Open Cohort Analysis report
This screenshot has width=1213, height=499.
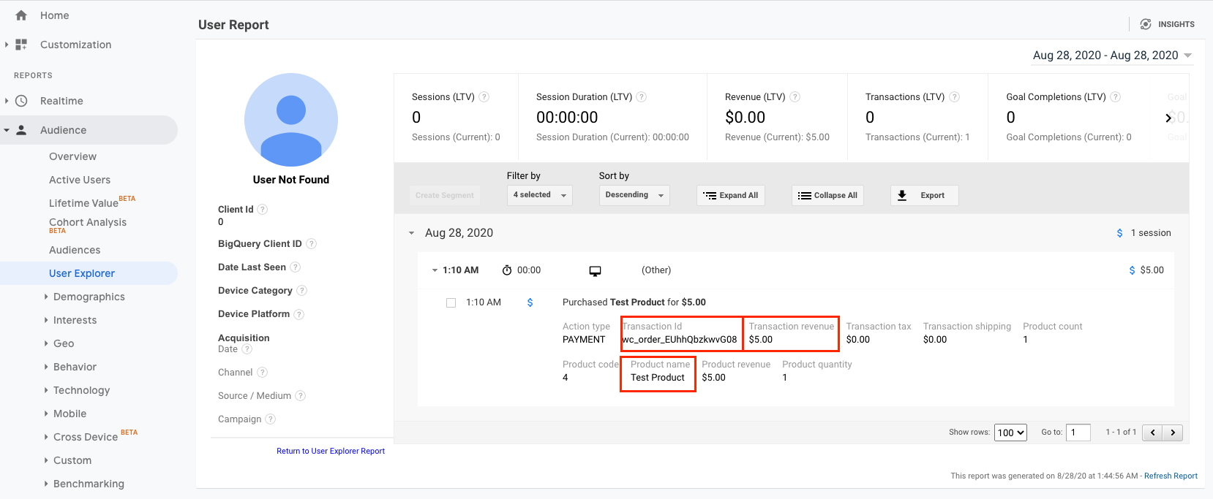coord(88,223)
